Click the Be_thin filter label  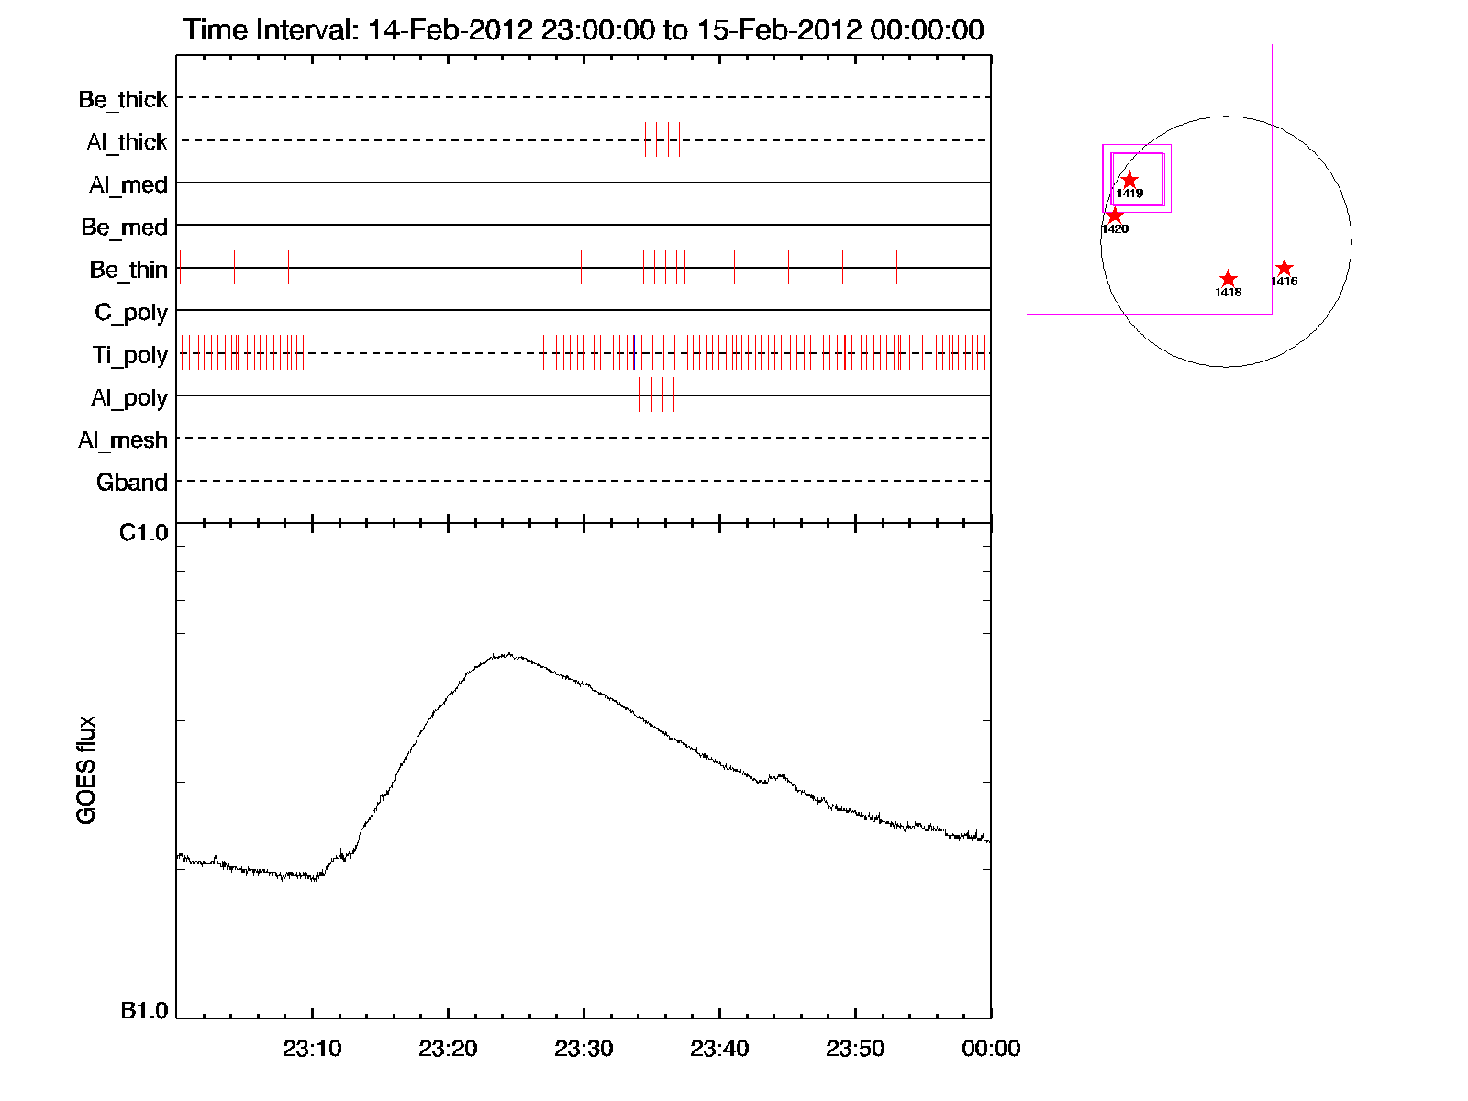click(128, 270)
